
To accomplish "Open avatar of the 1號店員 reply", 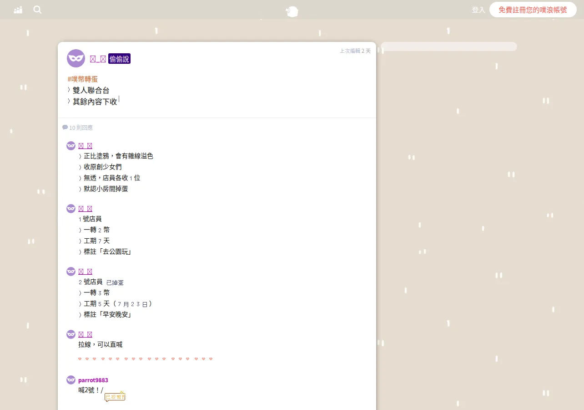I will [71, 209].
